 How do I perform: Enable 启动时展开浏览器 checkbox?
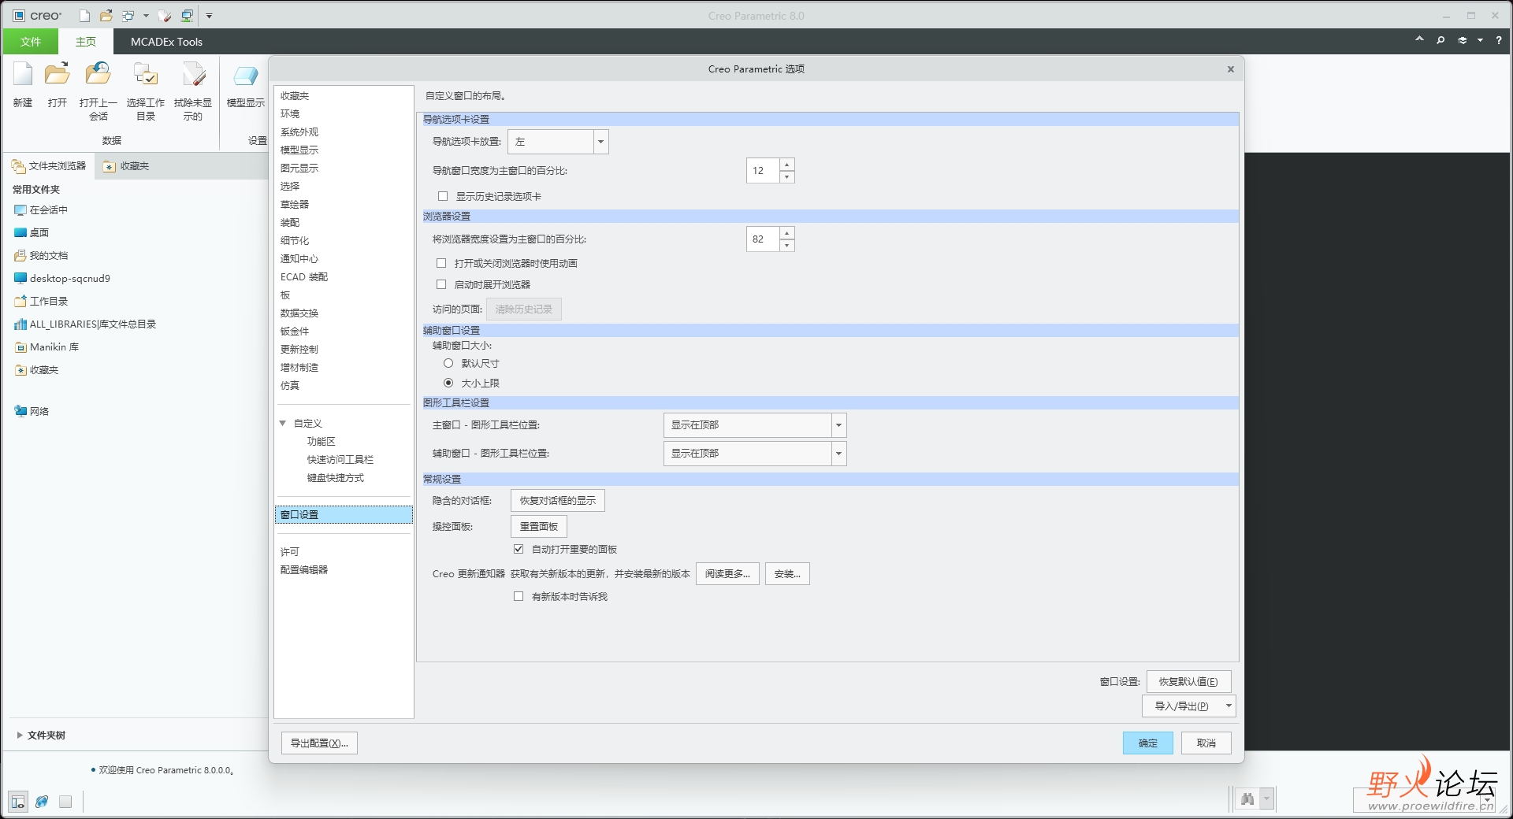[x=441, y=285]
